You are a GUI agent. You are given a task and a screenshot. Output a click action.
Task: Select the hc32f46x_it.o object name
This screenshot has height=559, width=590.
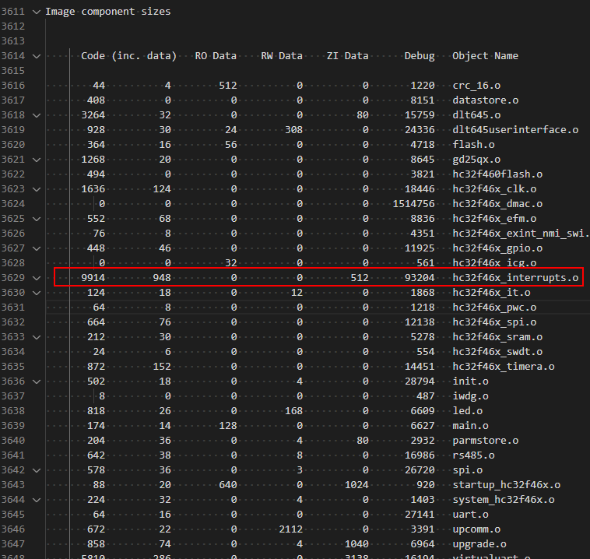click(x=491, y=293)
